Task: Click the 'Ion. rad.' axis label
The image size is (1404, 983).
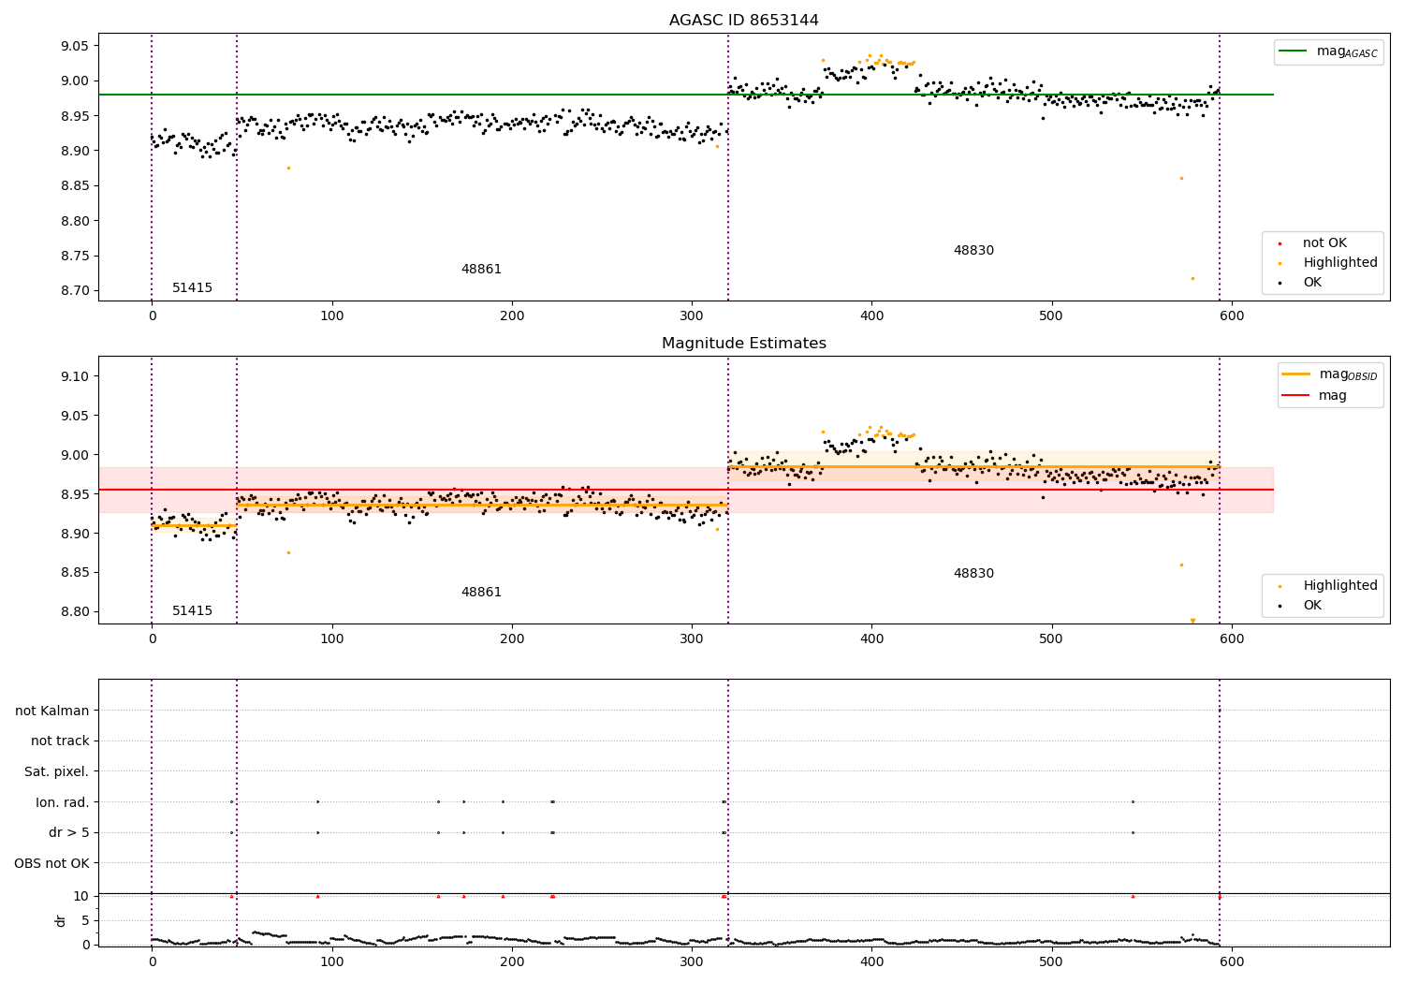Action: click(x=63, y=803)
